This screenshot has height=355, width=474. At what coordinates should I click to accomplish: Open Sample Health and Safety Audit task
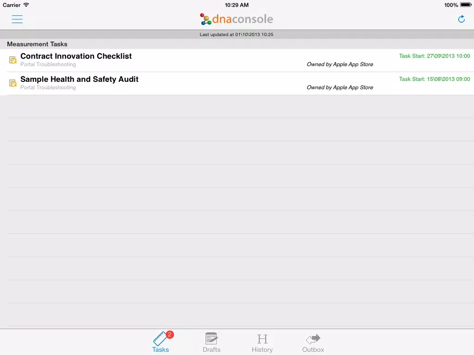click(x=237, y=83)
